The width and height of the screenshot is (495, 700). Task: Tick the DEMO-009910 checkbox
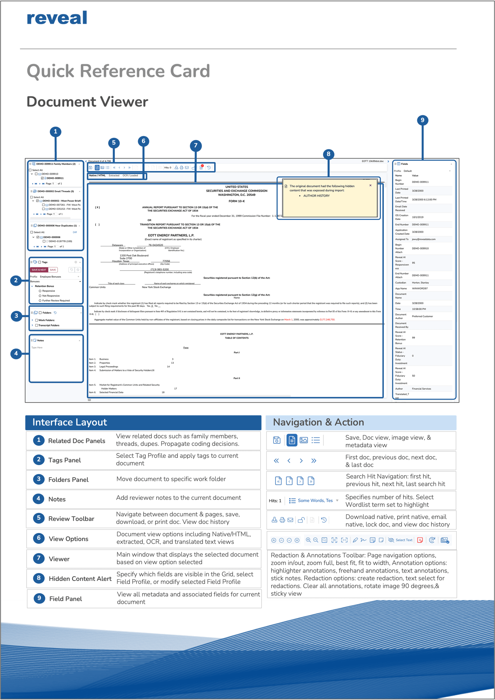coord(36,174)
